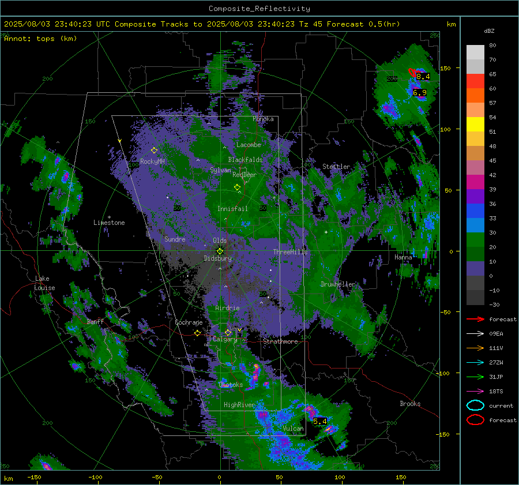Click the magenta 18TS arrow in legend
The width and height of the screenshot is (519, 485).
[475, 392]
